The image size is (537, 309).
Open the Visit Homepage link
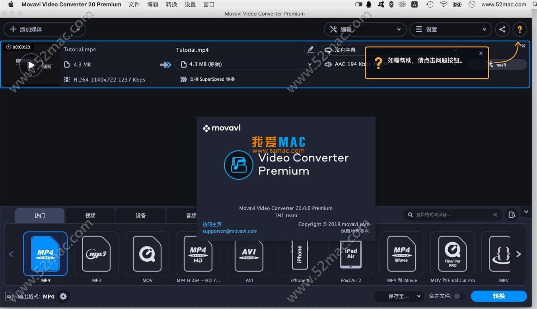click(x=212, y=224)
